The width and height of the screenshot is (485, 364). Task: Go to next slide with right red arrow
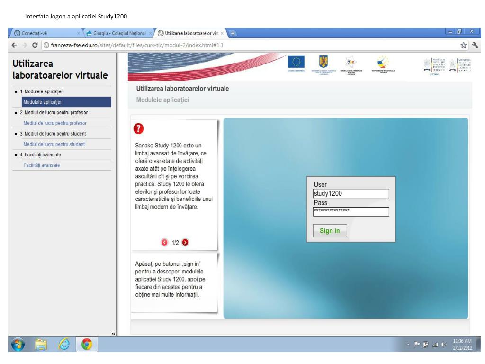[185, 242]
